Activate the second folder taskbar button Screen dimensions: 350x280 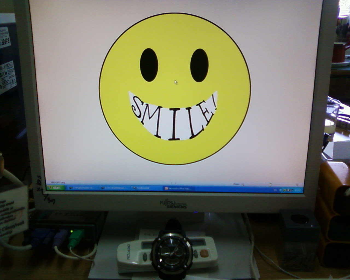(114, 188)
